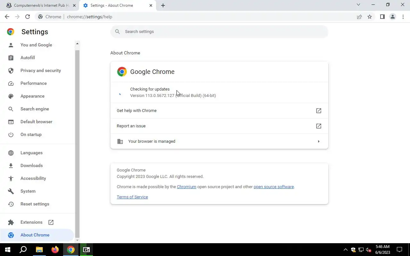Click the sidebar scrollbar up arrow

(77, 44)
